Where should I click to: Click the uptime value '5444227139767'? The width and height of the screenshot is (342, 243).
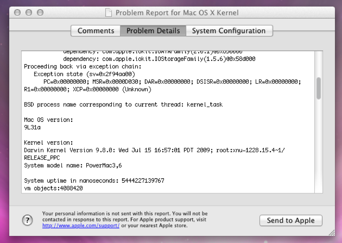[x=143, y=181]
